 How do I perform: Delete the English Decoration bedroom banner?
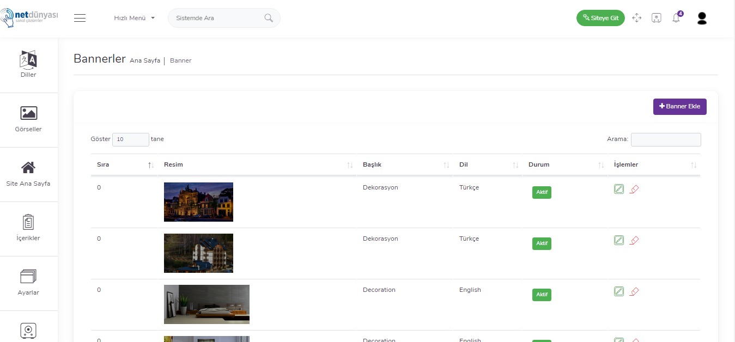point(634,291)
